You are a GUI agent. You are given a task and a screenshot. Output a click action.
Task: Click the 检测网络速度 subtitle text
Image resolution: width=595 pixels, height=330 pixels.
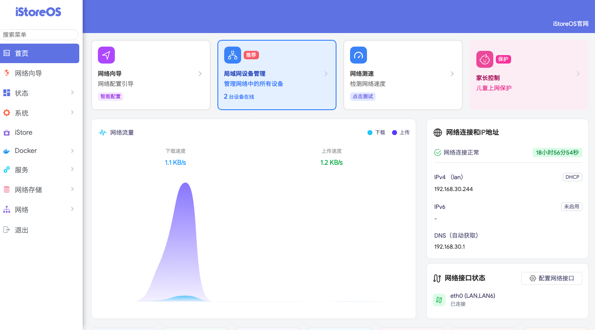click(x=368, y=84)
